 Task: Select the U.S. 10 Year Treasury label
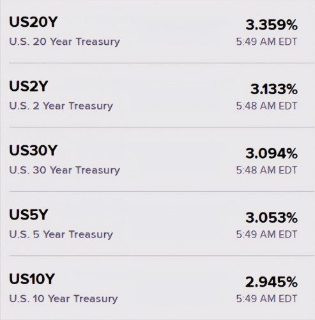63,299
